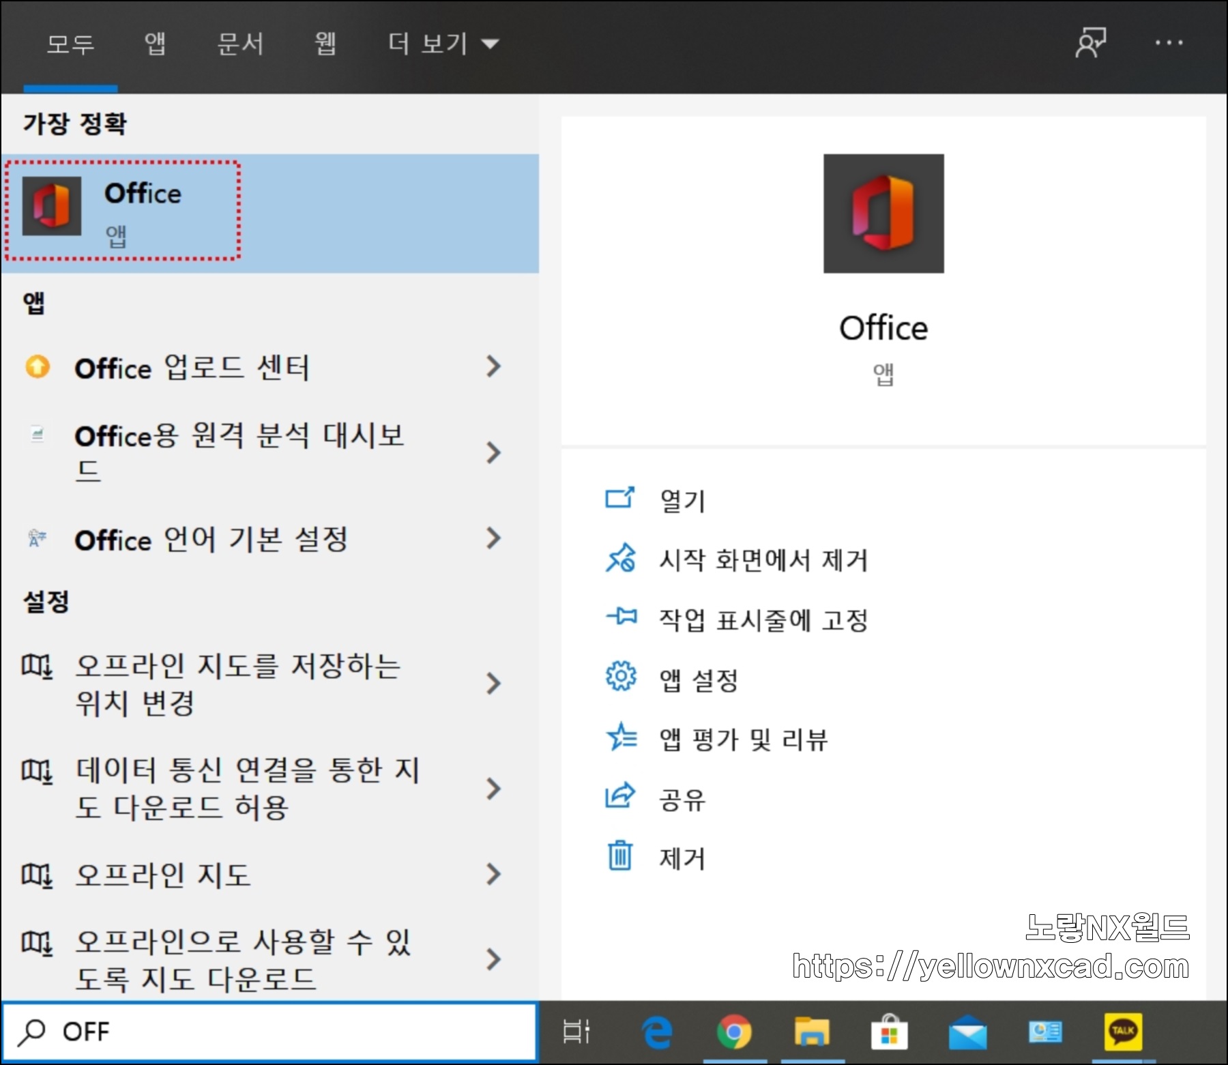Click the large Office logo in preview pane

point(883,214)
